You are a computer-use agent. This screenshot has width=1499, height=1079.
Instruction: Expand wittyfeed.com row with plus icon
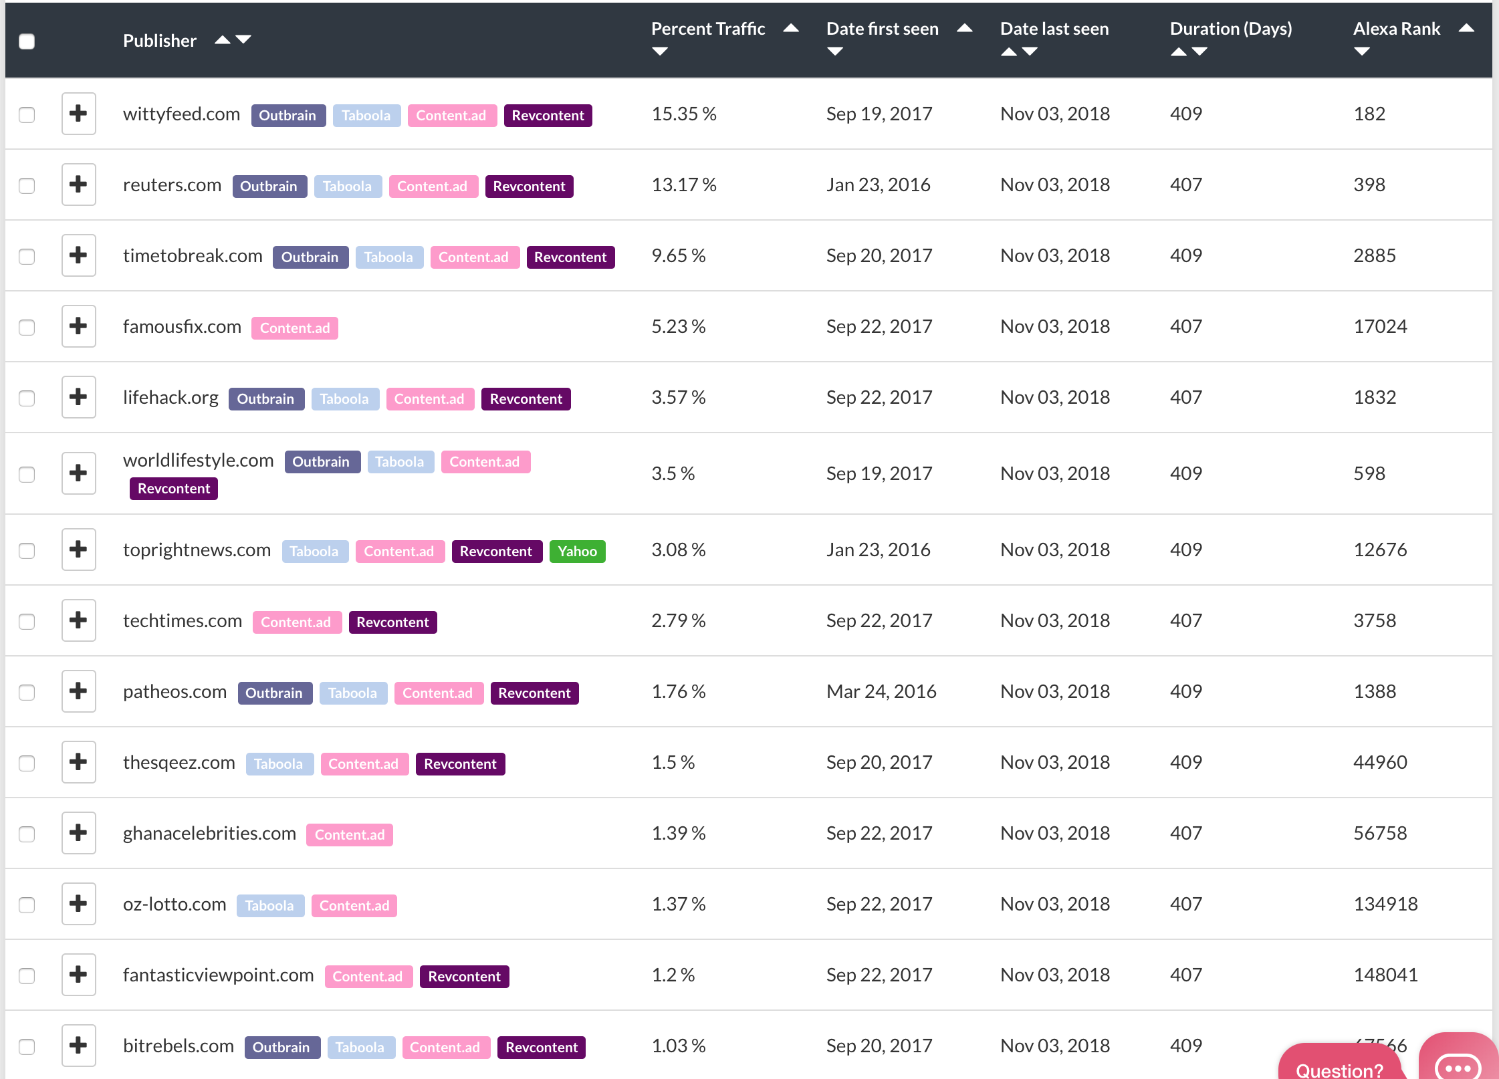(79, 114)
